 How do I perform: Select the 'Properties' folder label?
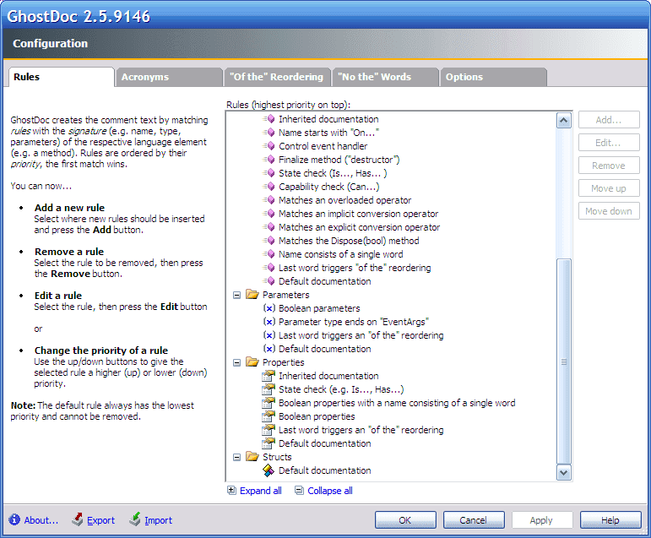tap(284, 362)
